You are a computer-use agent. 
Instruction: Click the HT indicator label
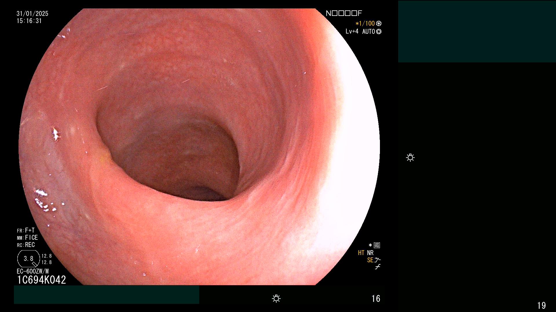[361, 253]
